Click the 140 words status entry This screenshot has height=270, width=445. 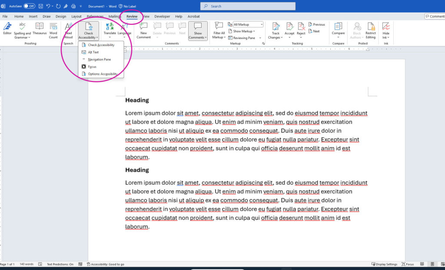(x=27, y=264)
